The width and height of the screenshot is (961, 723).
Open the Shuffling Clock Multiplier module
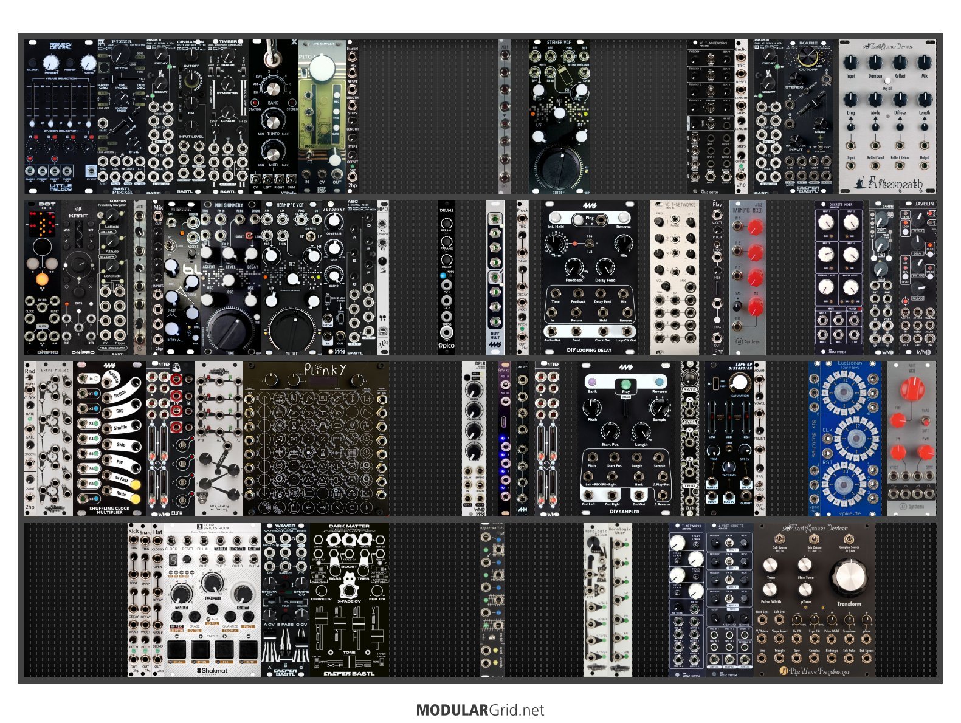click(x=109, y=439)
